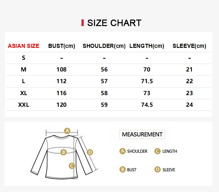Viewport: 219px width, 192px height.
Task: Click the MEASUREMENT dotted-border label
Action: (142, 135)
